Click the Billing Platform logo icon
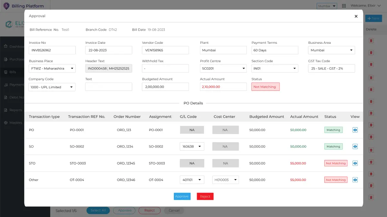 coord(6,6)
